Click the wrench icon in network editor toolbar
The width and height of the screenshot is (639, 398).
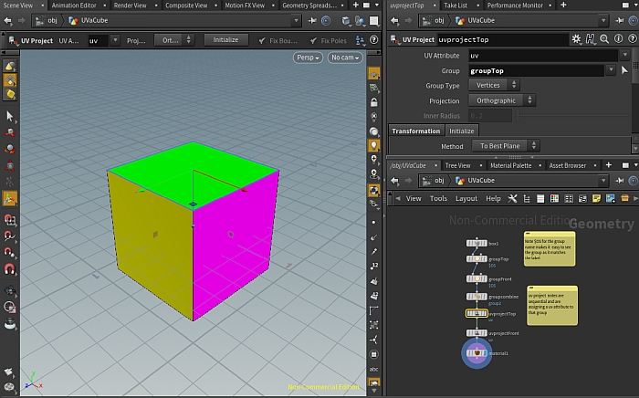coord(513,198)
